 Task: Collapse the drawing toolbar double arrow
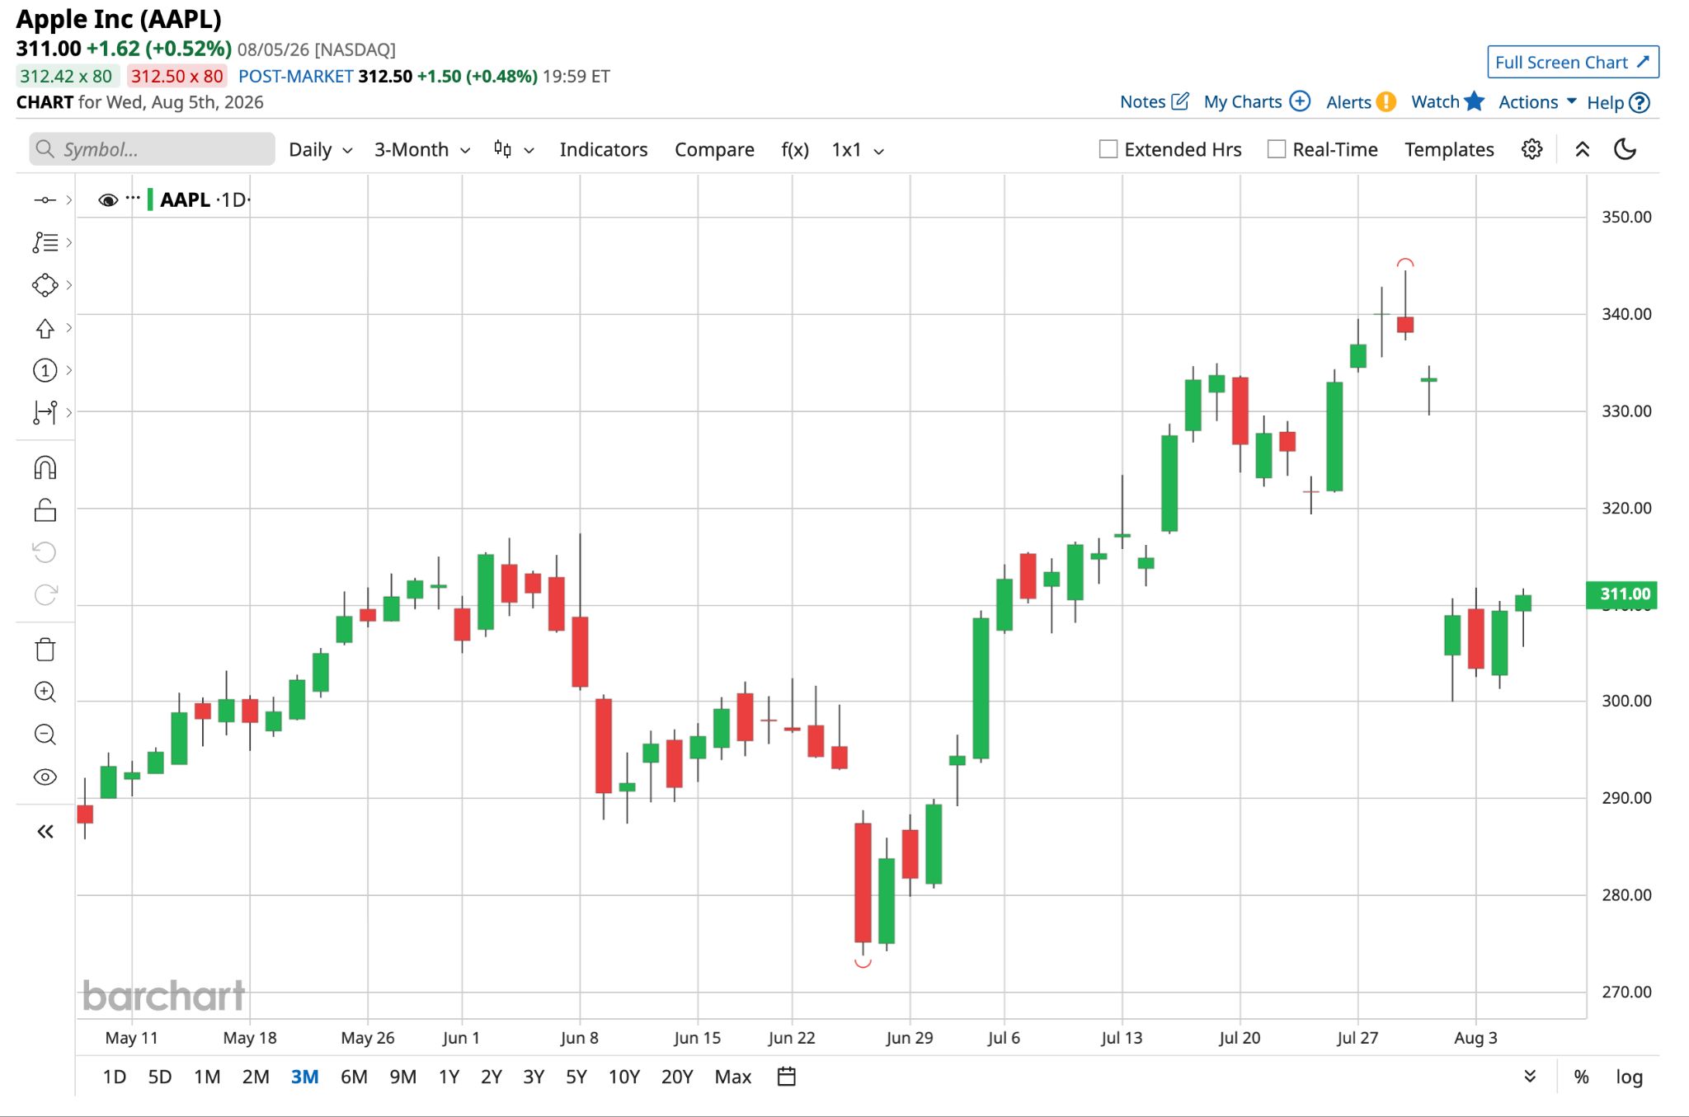45,832
